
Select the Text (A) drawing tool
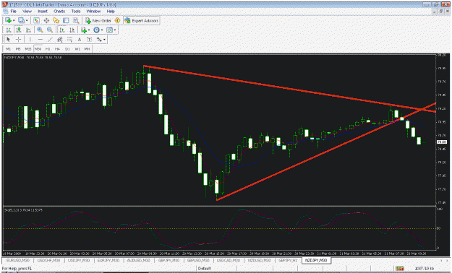pyautogui.click(x=80, y=40)
